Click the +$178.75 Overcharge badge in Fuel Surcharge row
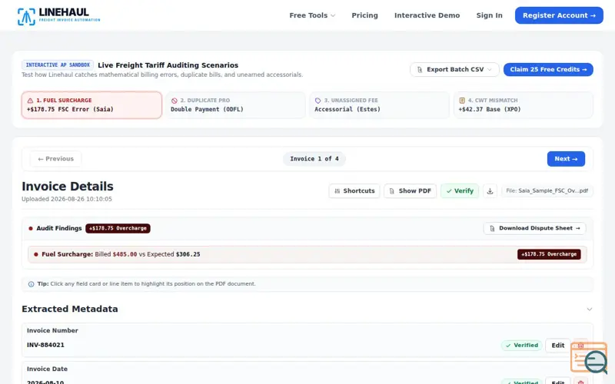Screen dimensions: 615x384 [x=549, y=254]
